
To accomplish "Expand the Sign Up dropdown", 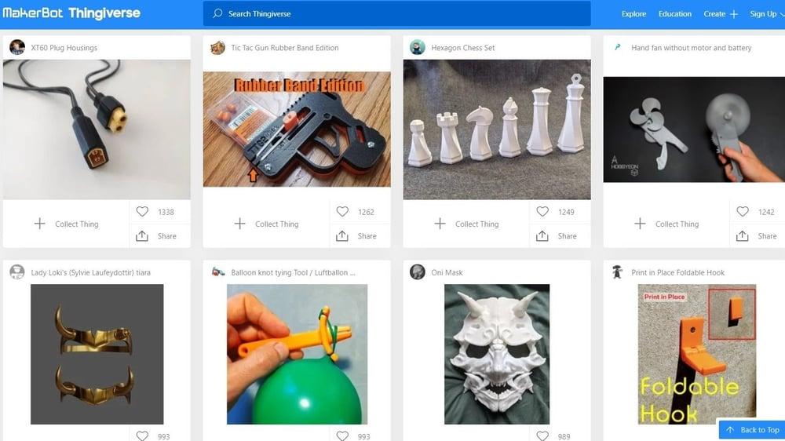I will pos(766,14).
